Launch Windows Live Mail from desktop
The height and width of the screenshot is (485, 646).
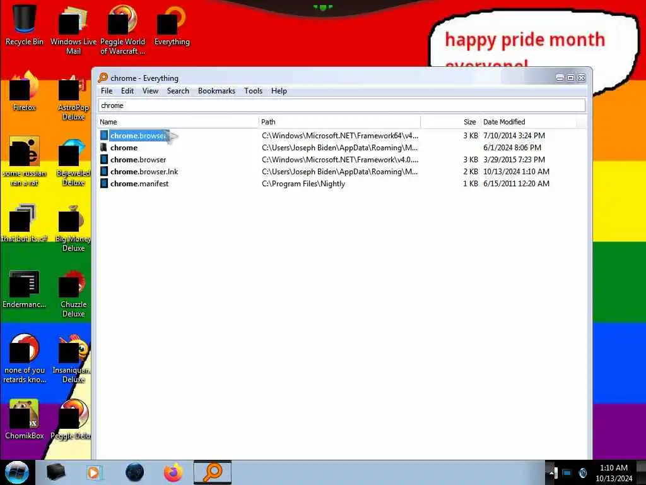[73, 29]
